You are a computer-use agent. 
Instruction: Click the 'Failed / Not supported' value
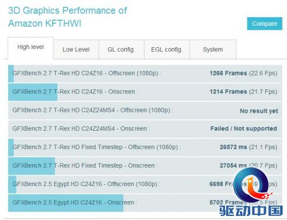pyautogui.click(x=244, y=128)
